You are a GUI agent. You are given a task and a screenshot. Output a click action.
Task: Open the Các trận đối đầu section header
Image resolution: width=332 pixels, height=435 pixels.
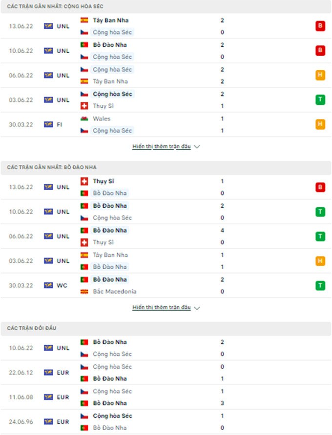[32, 329]
